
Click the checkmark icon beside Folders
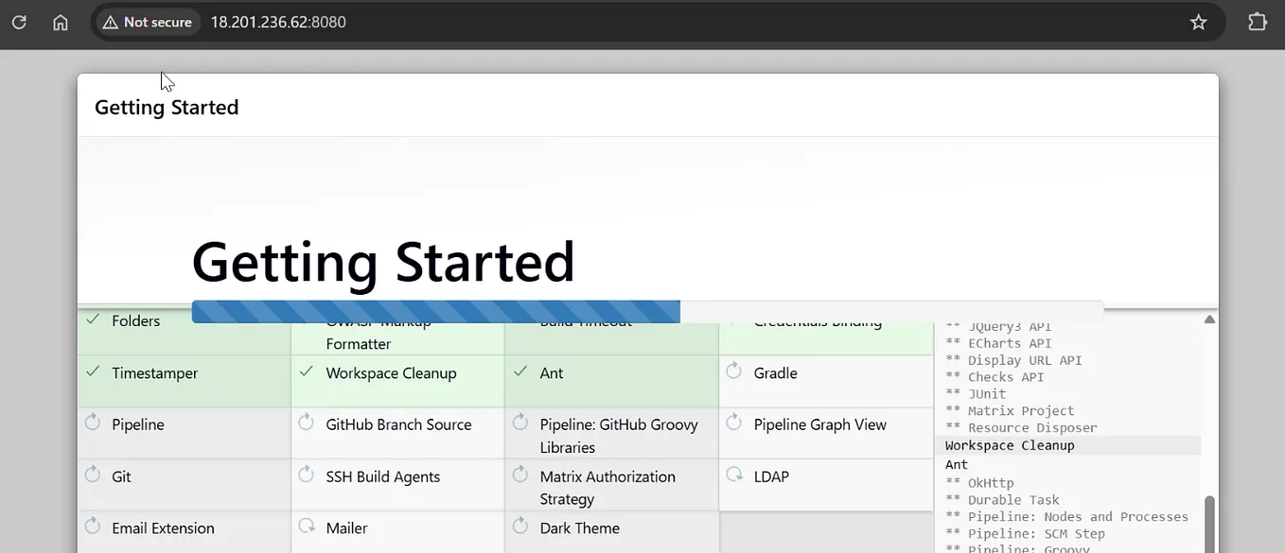pyautogui.click(x=92, y=320)
